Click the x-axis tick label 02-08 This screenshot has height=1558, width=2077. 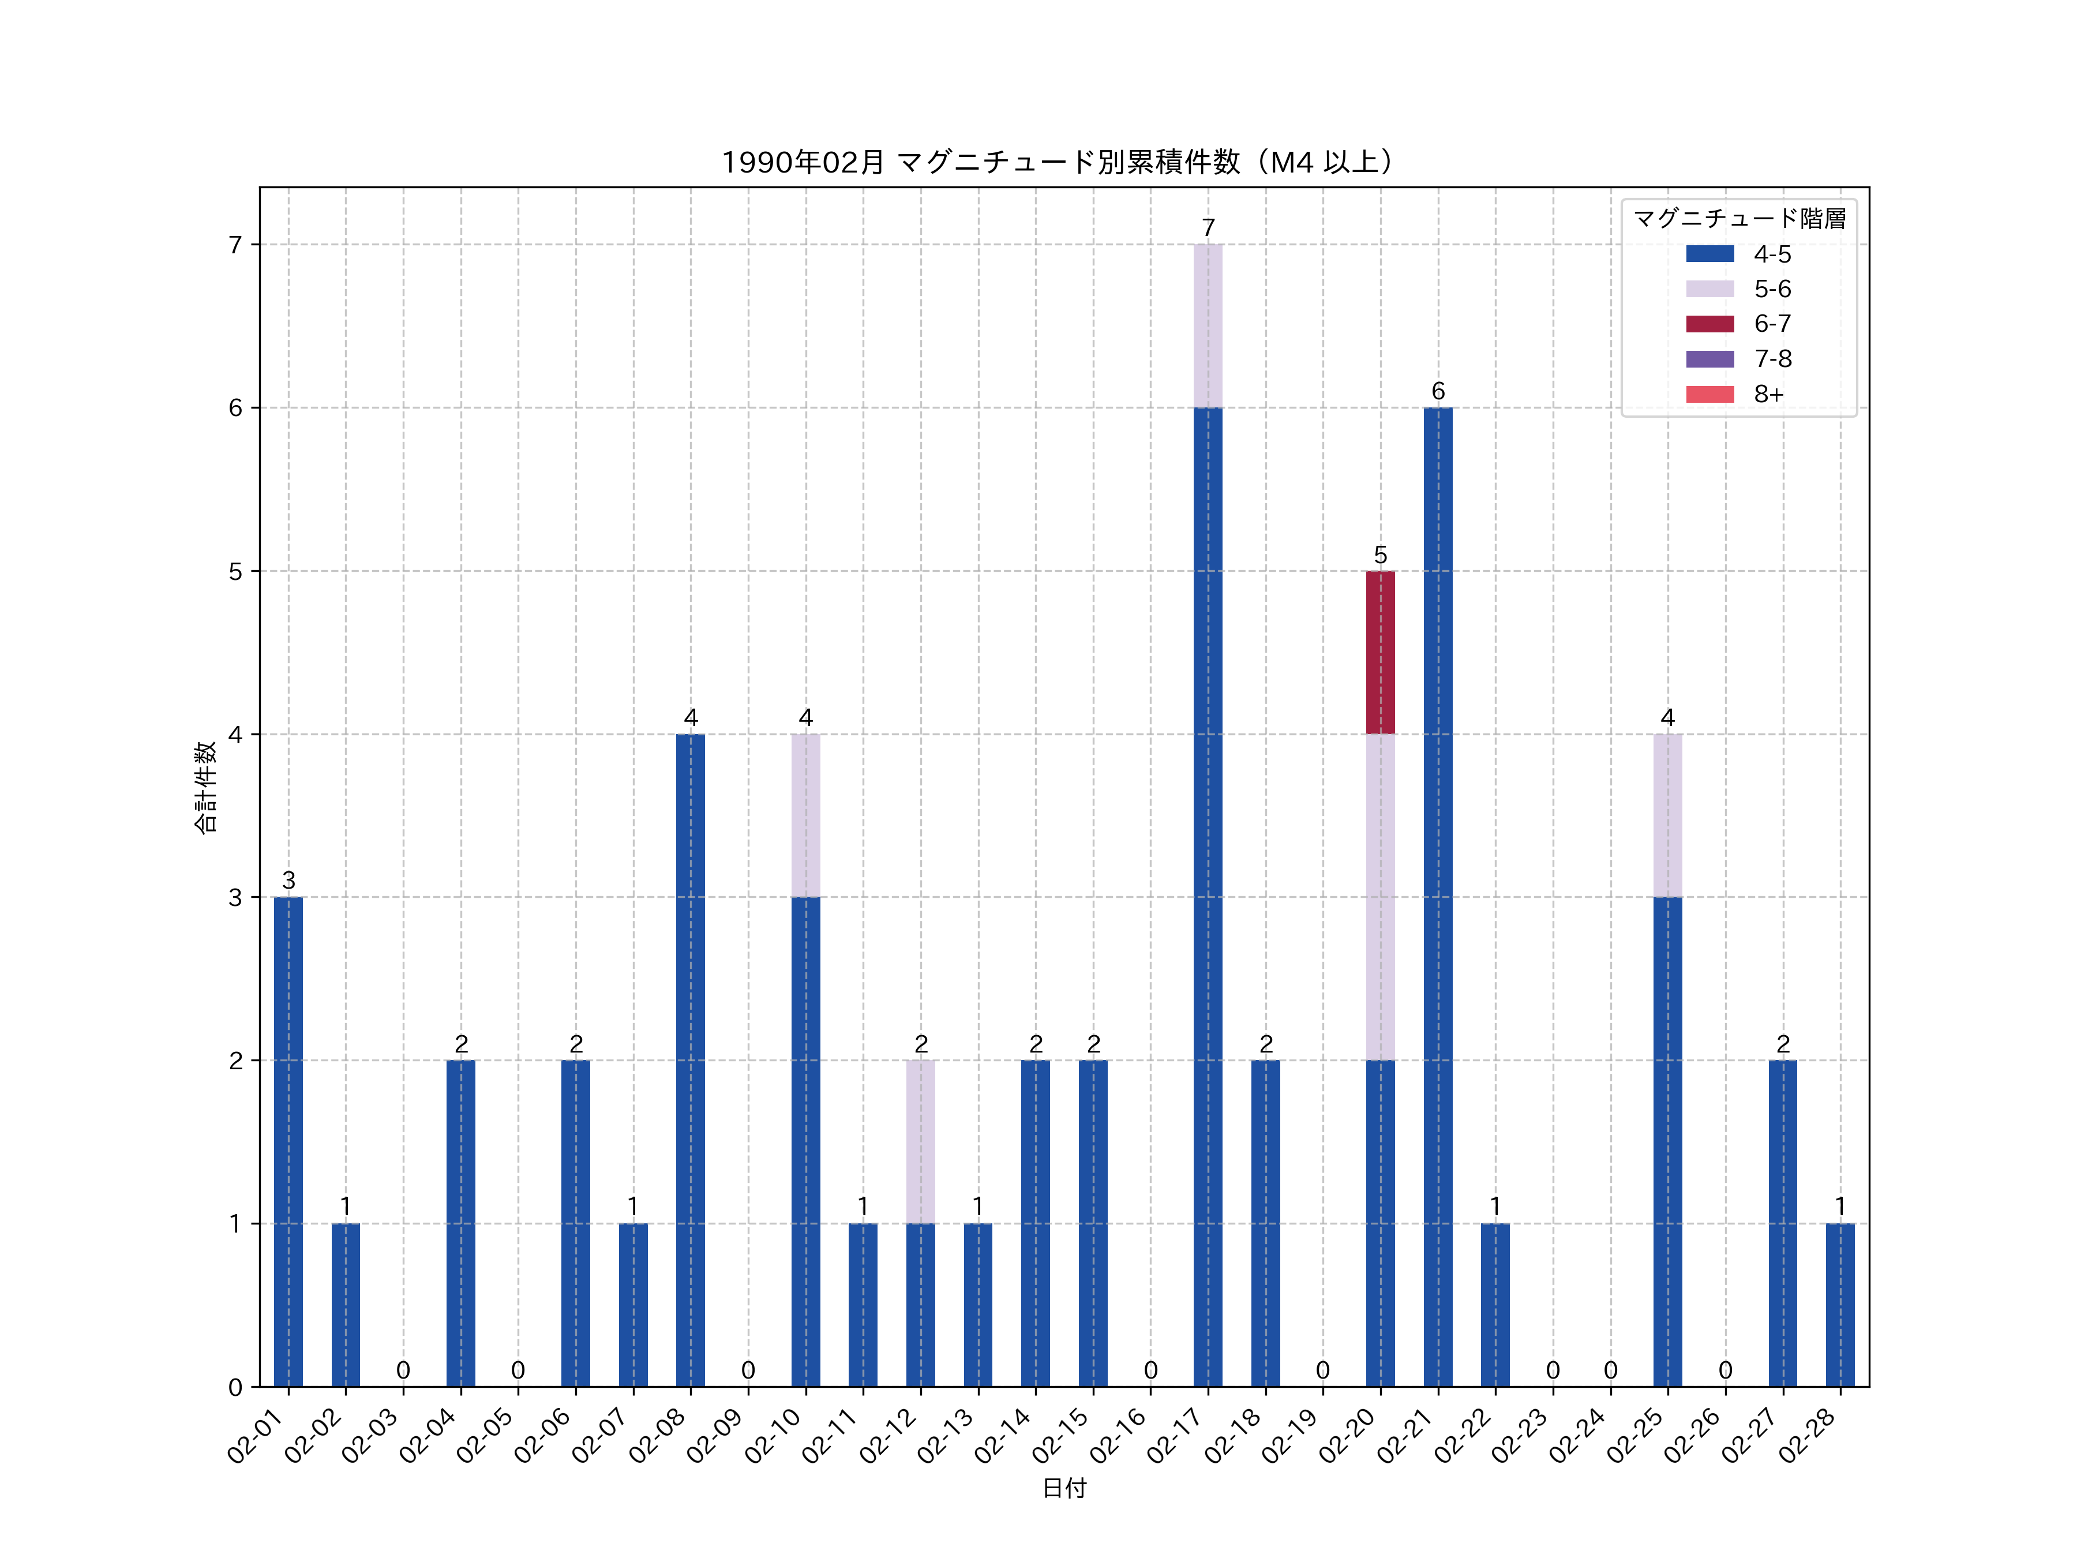(657, 1437)
